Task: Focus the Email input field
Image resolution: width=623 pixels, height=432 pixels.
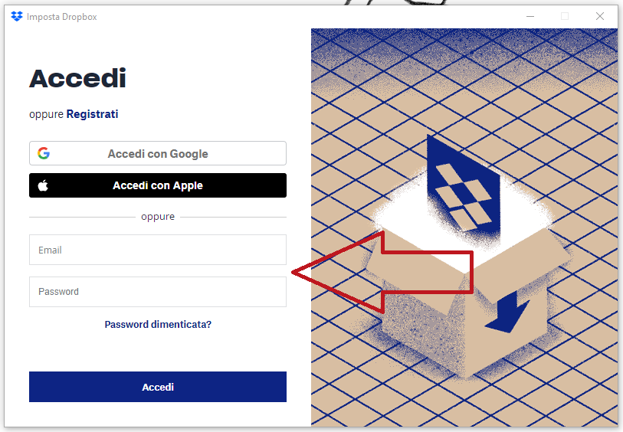Action: 158,250
